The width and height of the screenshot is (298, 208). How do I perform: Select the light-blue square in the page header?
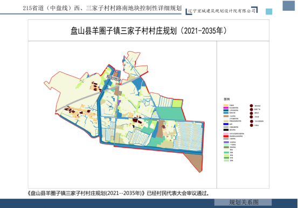(269, 12)
